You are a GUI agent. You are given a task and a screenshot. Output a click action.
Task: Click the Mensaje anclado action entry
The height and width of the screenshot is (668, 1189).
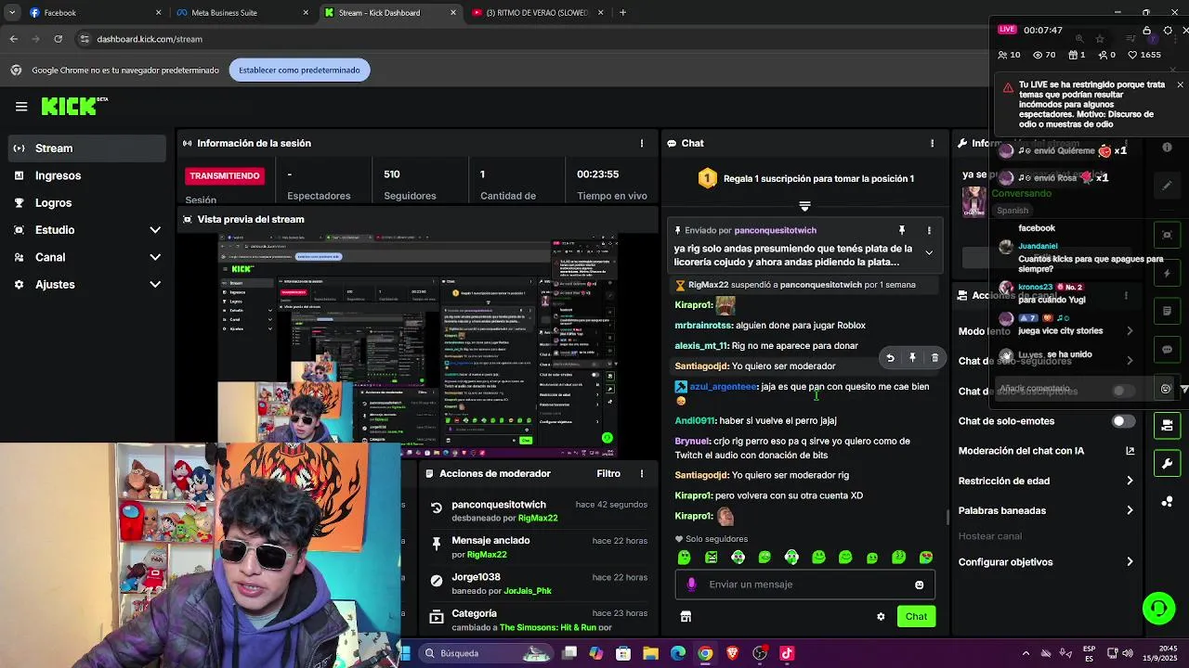538,547
